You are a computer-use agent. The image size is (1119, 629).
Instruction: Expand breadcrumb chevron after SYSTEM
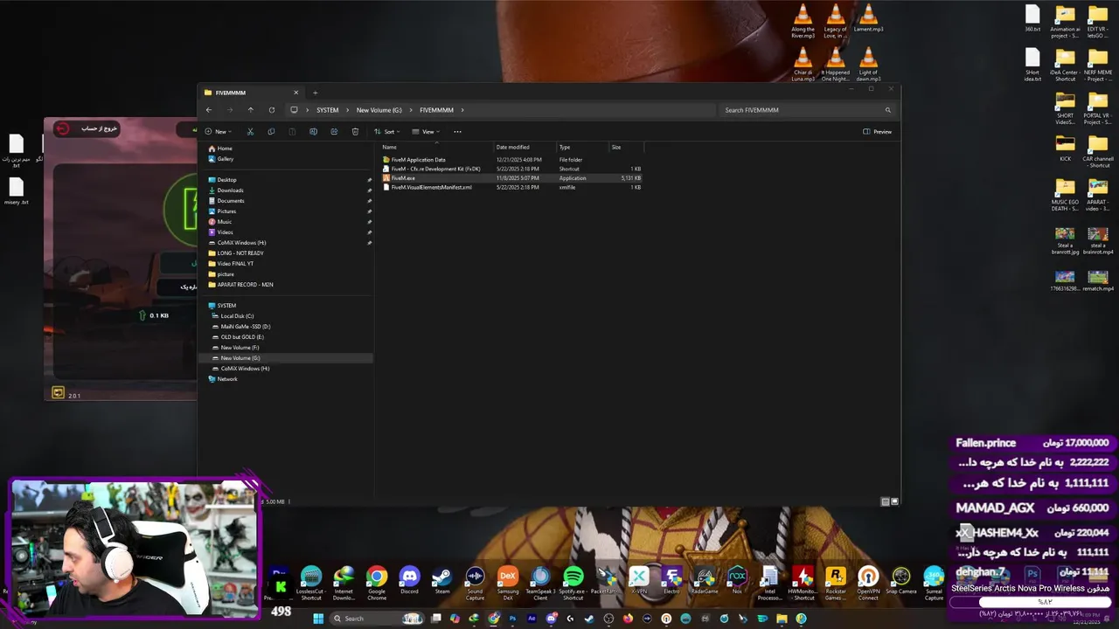[x=347, y=110]
